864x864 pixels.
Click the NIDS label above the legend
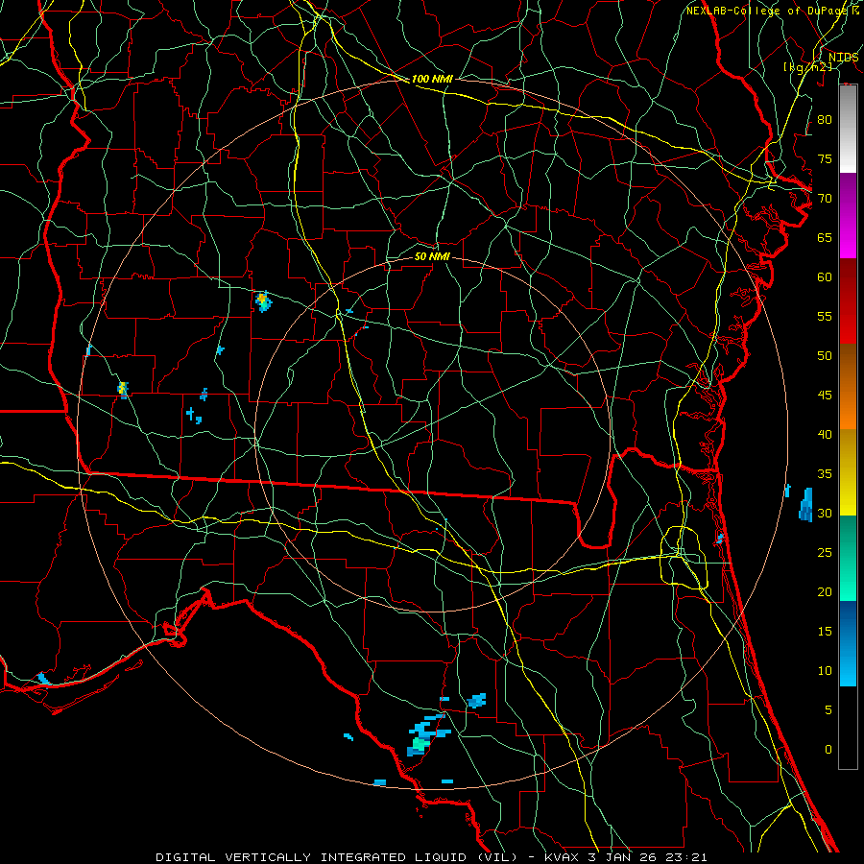(x=843, y=58)
